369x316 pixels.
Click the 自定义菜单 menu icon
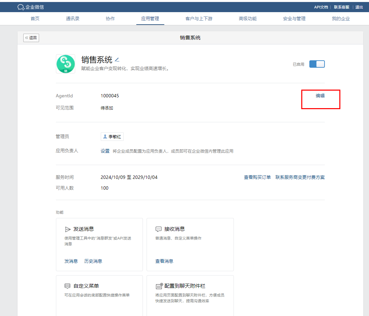(68, 286)
